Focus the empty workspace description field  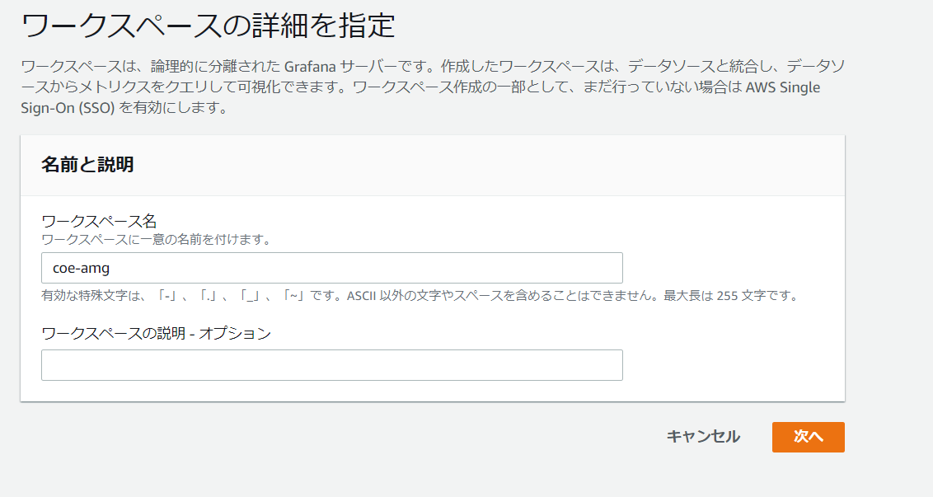coord(331,365)
